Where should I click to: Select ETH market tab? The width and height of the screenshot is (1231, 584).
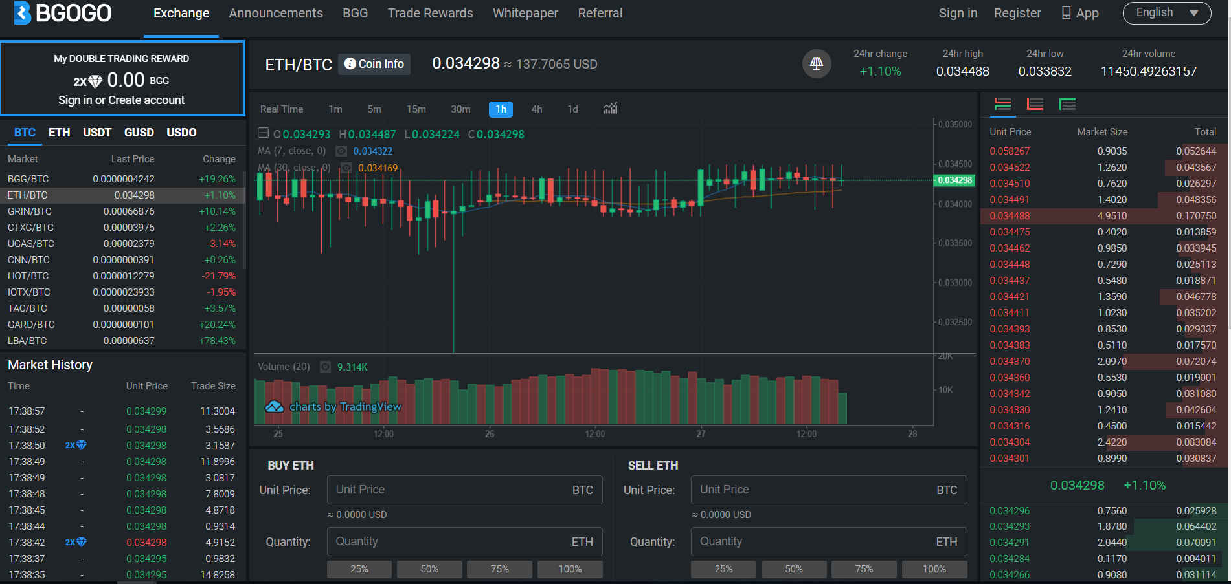point(60,133)
